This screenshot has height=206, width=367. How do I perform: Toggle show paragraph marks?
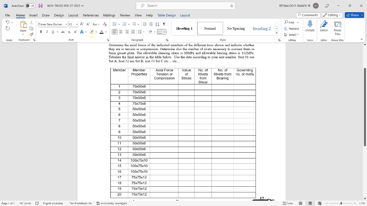[164, 24]
